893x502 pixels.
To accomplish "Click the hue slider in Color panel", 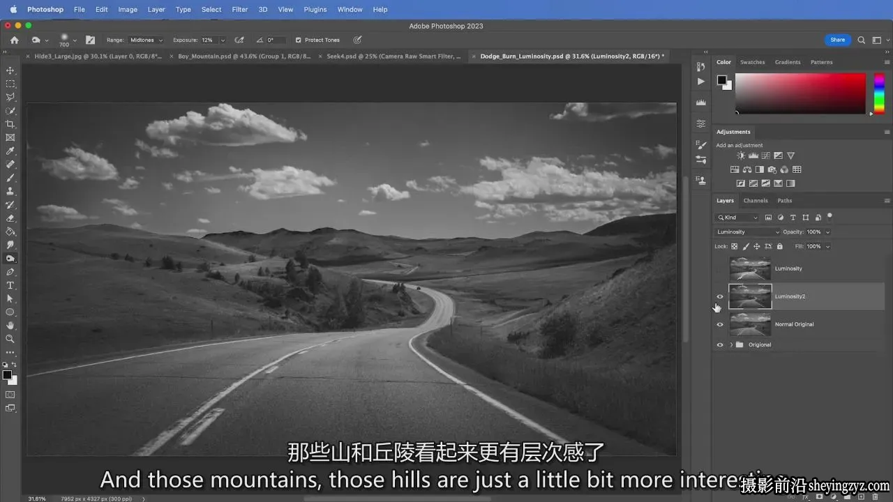I will (879, 93).
